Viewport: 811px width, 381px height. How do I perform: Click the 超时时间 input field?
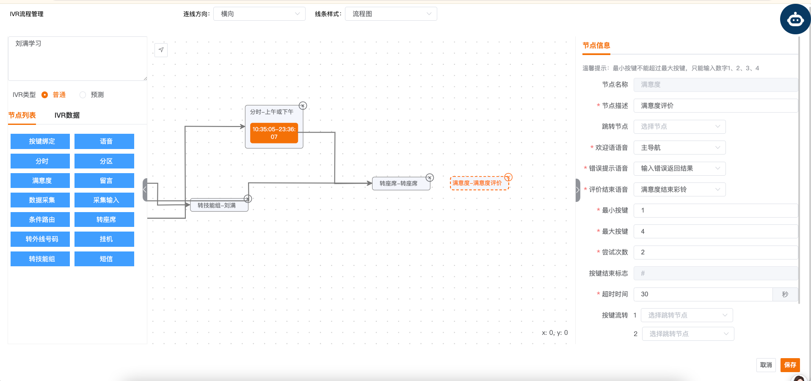pos(703,294)
